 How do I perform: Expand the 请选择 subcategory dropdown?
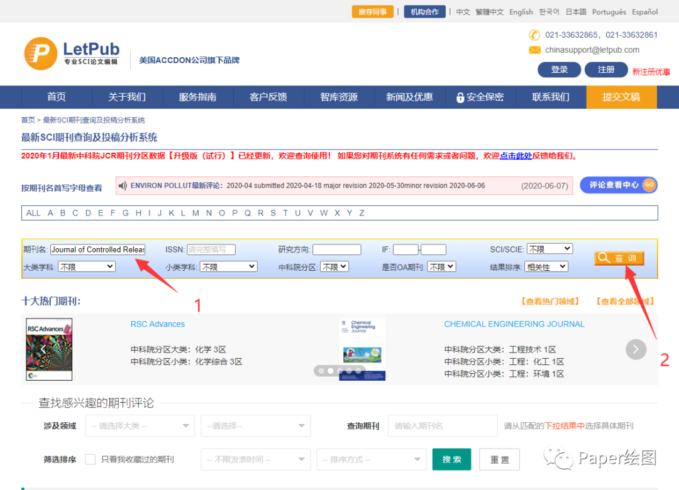(255, 426)
